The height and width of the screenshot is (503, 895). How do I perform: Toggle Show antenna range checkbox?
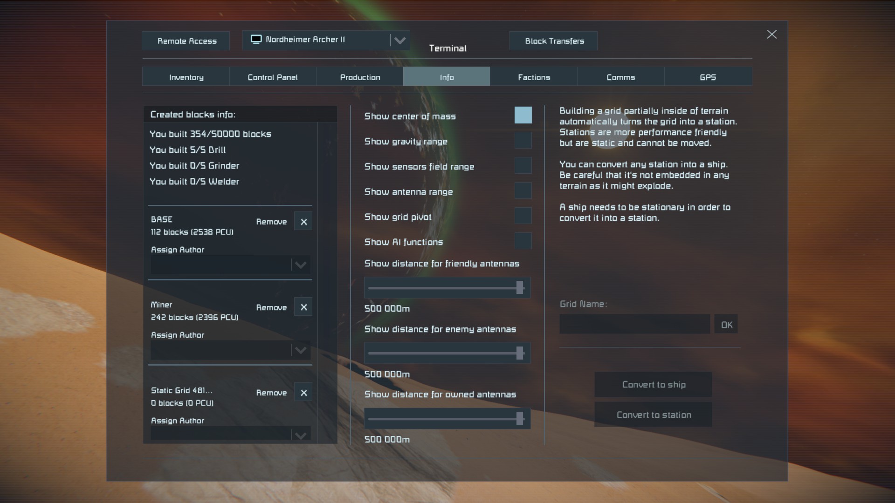tap(523, 190)
